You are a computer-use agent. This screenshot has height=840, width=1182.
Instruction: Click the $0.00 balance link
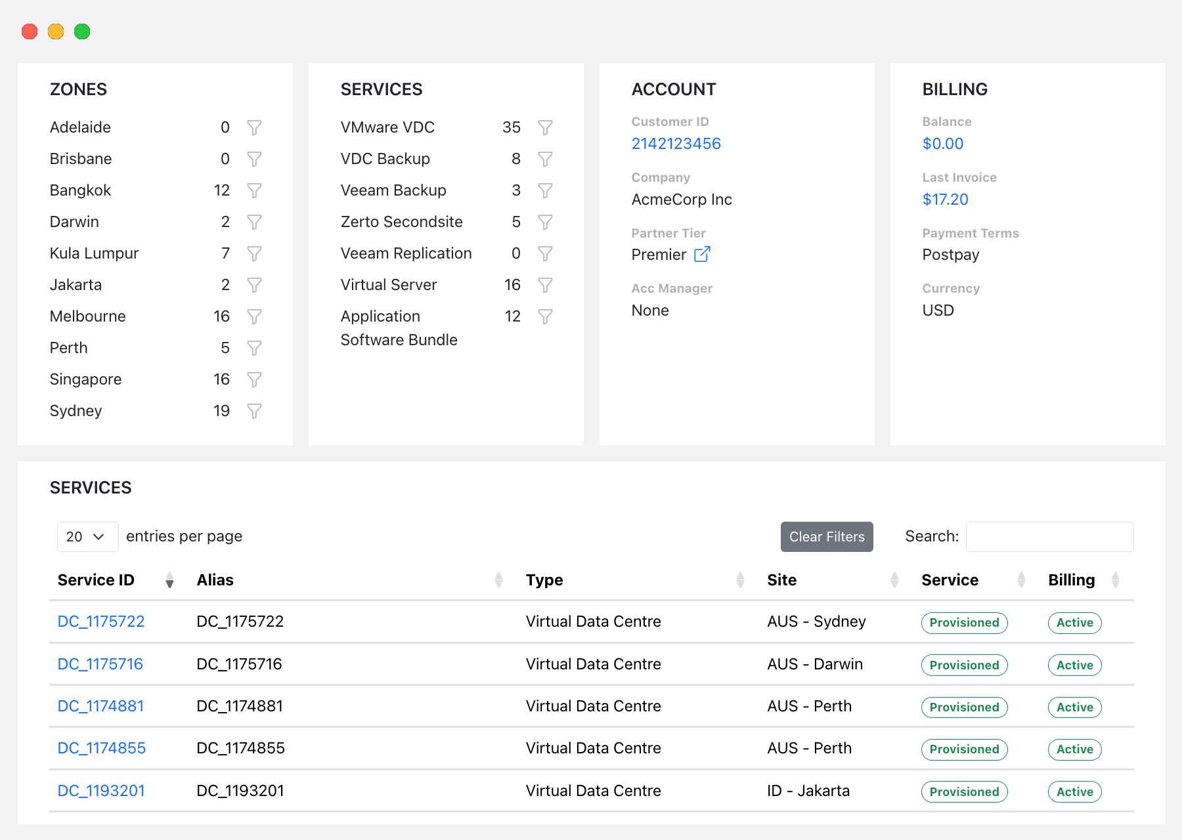942,144
